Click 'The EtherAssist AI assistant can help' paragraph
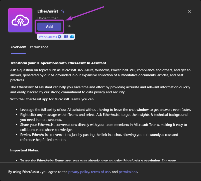 (x=100, y=89)
